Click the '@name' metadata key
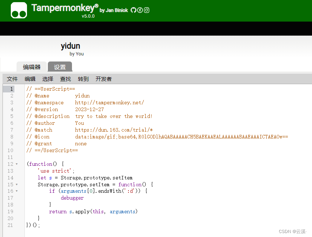Screen dimensions: 312x237 (42, 96)
